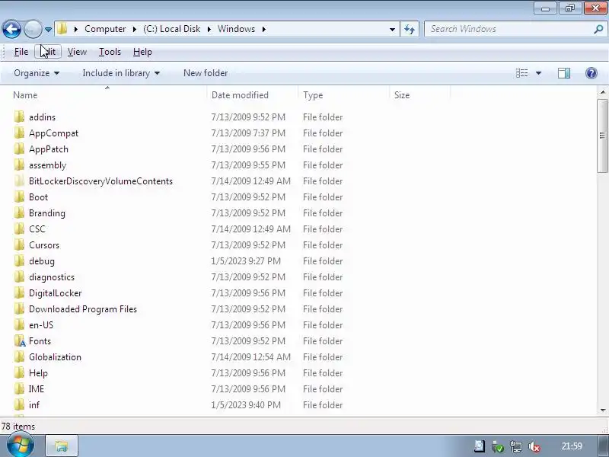Refresh the Windows folder view
609x457 pixels.
click(x=410, y=29)
